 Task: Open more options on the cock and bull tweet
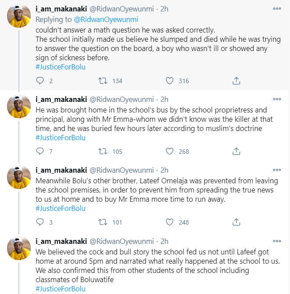tap(277, 241)
